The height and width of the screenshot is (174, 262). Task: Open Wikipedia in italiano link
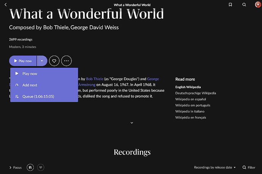click(190, 112)
